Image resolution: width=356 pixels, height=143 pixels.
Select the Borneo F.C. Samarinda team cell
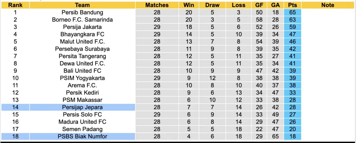pyautogui.click(x=82, y=20)
